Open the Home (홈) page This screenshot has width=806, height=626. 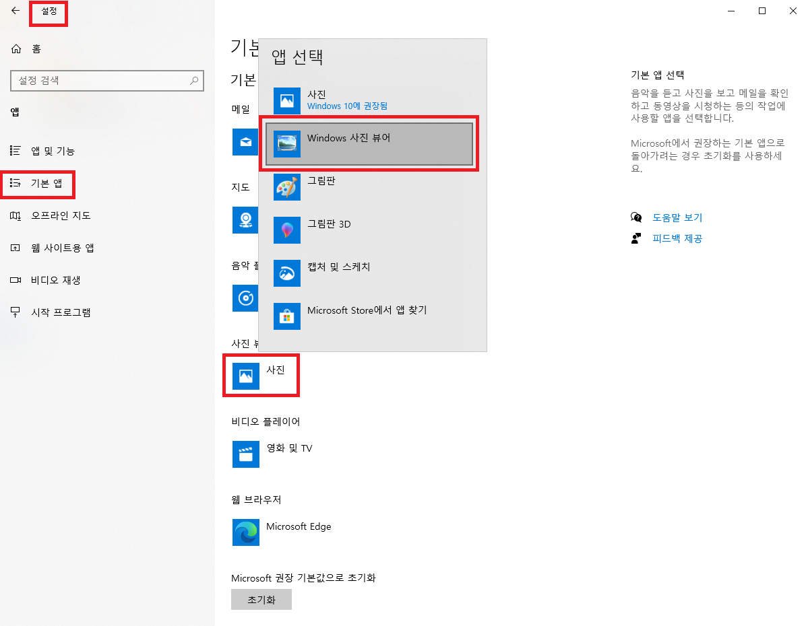click(x=26, y=48)
